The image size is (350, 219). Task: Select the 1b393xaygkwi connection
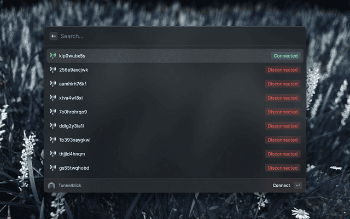175,140
